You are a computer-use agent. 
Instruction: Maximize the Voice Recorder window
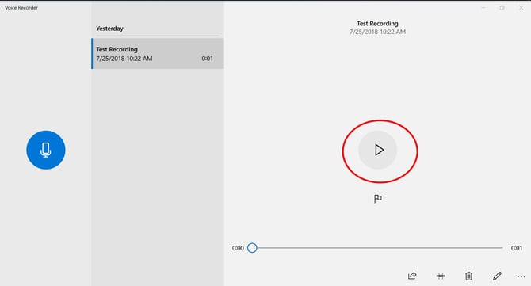pyautogui.click(x=502, y=7)
